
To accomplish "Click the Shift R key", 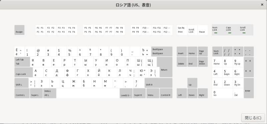I will (x=159, y=83).
